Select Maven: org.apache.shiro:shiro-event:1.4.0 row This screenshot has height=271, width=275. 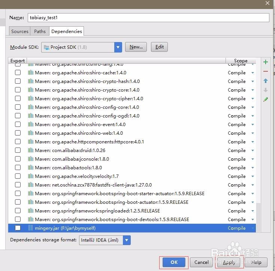(x=132, y=125)
